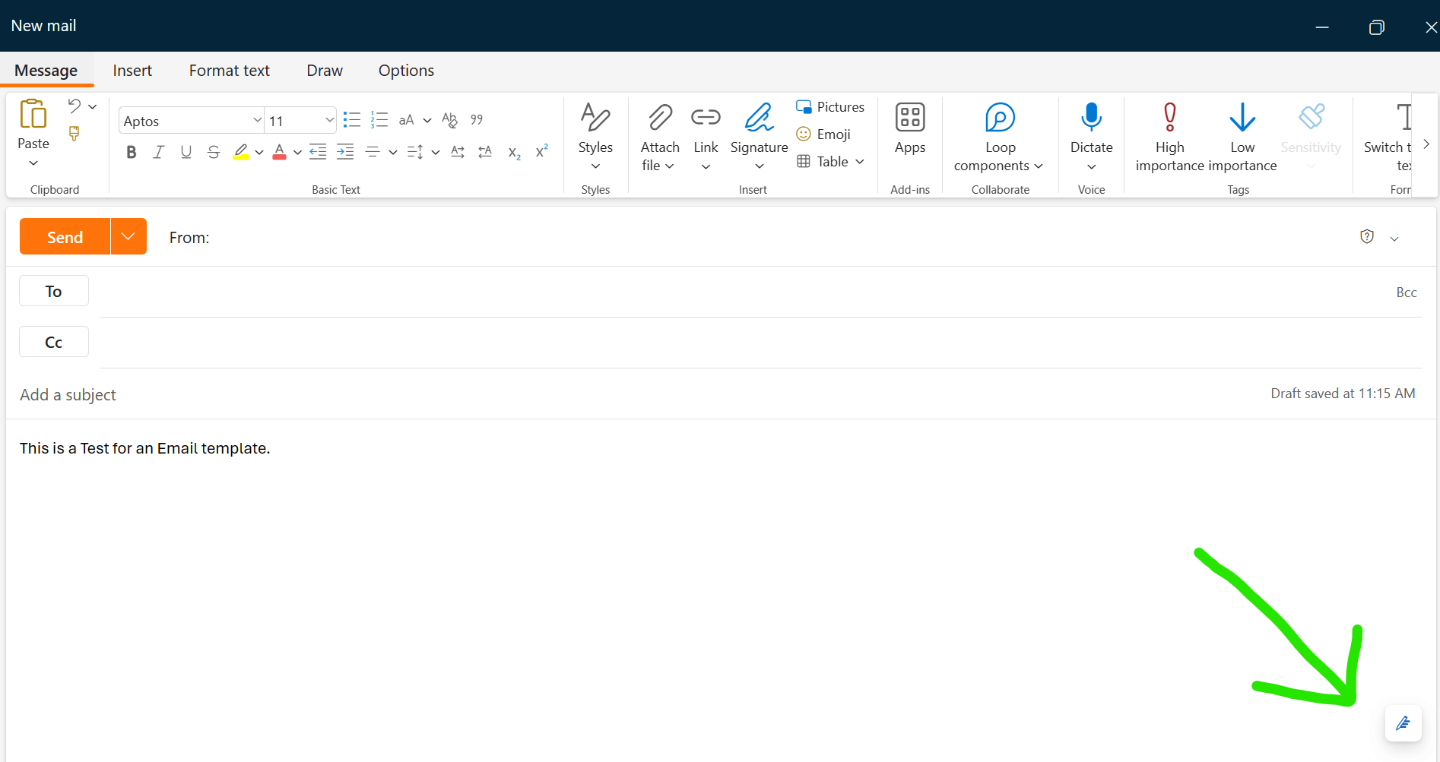1440x762 pixels.
Task: Toggle Bold formatting
Action: (132, 152)
